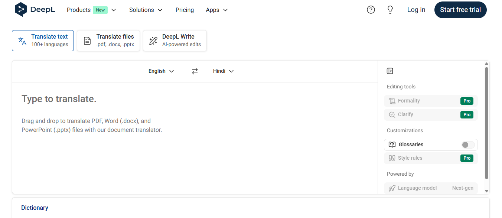Open the English source language dropdown
Viewport: 502px width, 218px height.
coord(161,71)
